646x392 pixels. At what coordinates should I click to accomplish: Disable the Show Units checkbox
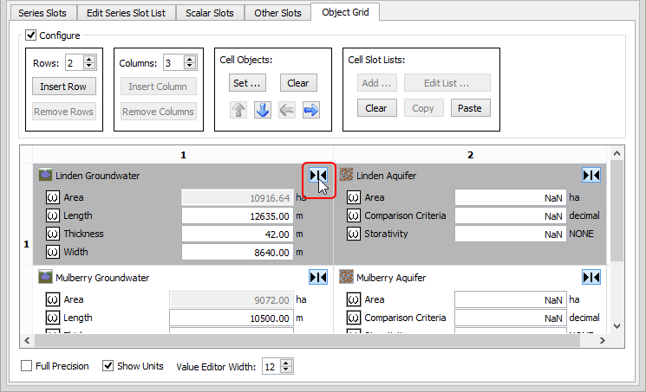point(108,366)
